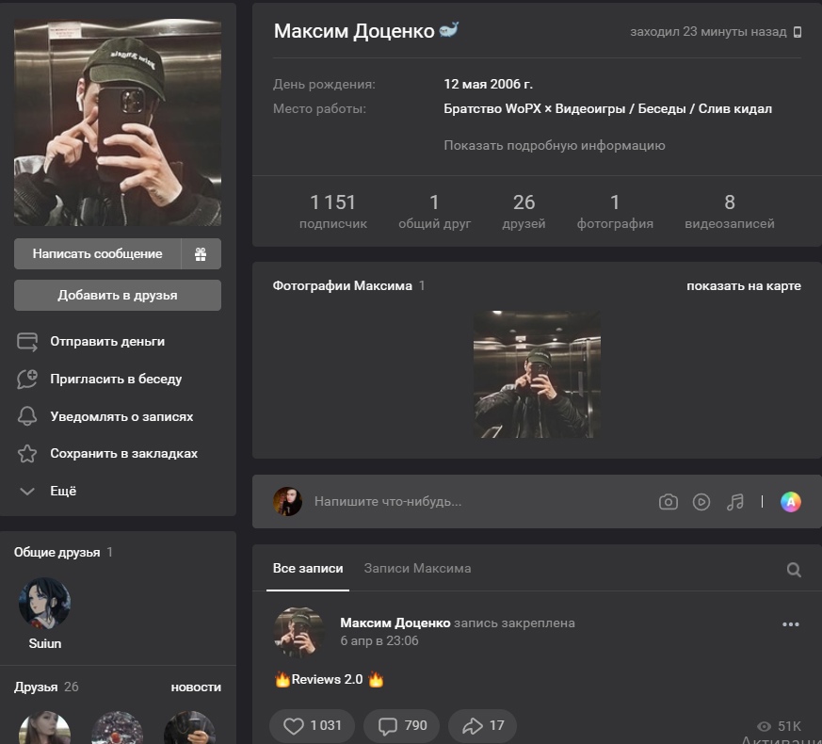Click the Добавить в друзья button
Image resolution: width=822 pixels, height=744 pixels.
point(118,295)
